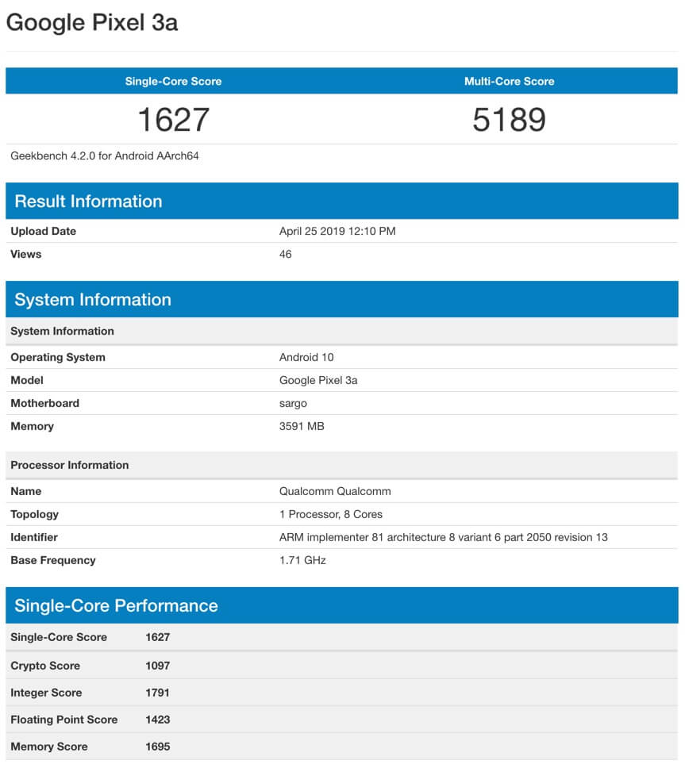Click the view count value 46
Screen dimensions: 685x764
285,254
